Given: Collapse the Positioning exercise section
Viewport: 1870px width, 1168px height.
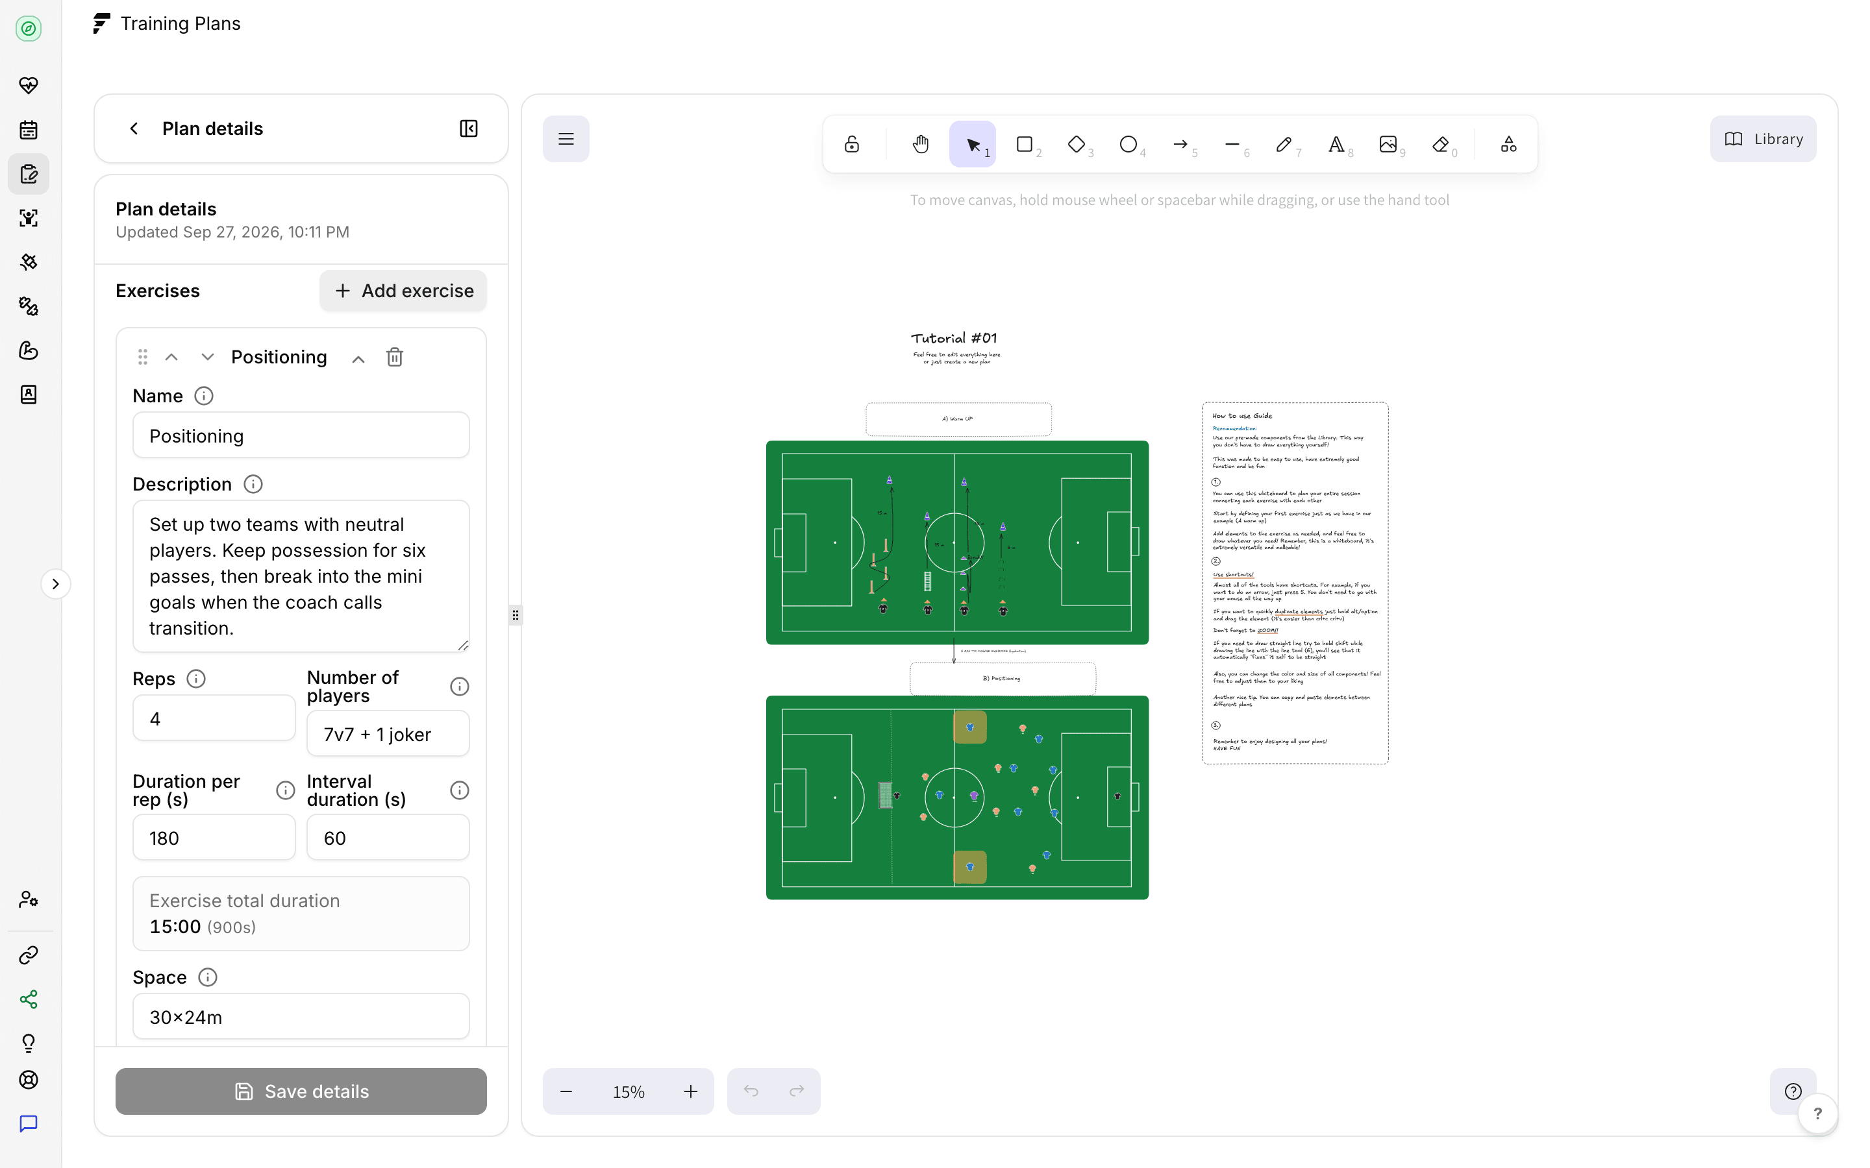Looking at the screenshot, I should coord(358,358).
